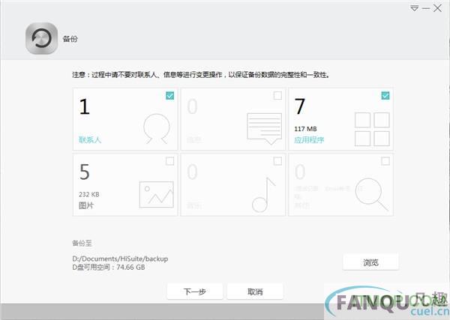Click the contacts count number 1
This screenshot has height=320, width=450.
tap(84, 106)
